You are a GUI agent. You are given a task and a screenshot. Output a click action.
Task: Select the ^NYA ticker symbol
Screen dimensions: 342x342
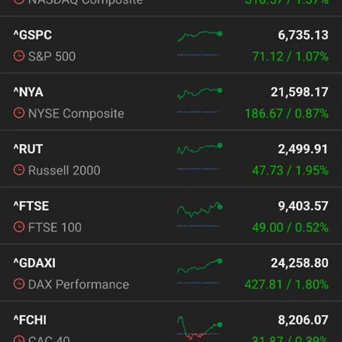point(28,92)
